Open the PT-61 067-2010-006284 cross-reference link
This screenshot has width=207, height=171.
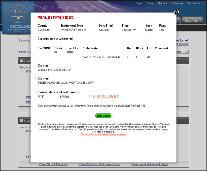[x=103, y=97]
